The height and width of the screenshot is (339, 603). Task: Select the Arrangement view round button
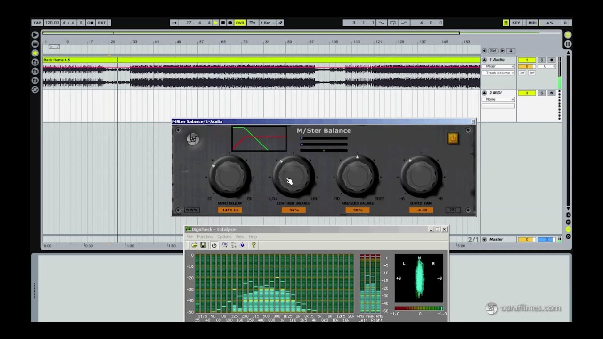[x=568, y=44]
